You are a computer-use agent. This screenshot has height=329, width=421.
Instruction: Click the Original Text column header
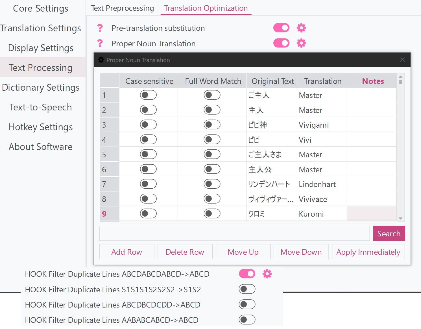click(x=272, y=81)
